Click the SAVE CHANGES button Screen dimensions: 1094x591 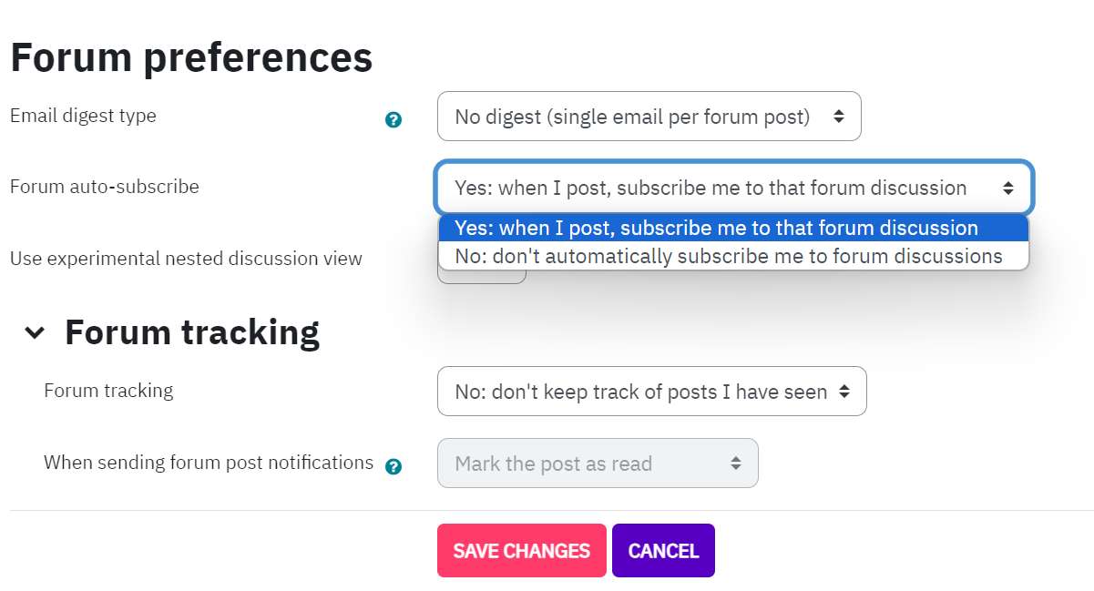click(521, 551)
